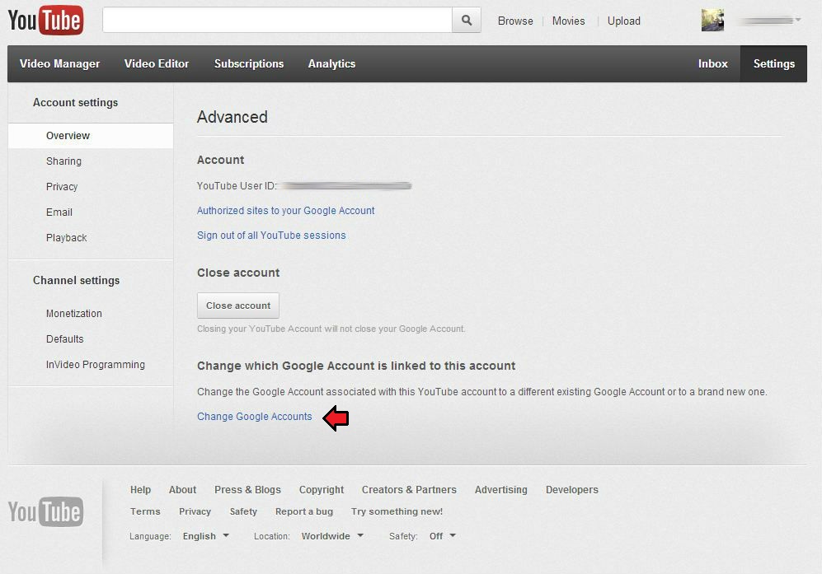Open the About footer link
Screen dimensions: 822x574
pyautogui.click(x=182, y=490)
